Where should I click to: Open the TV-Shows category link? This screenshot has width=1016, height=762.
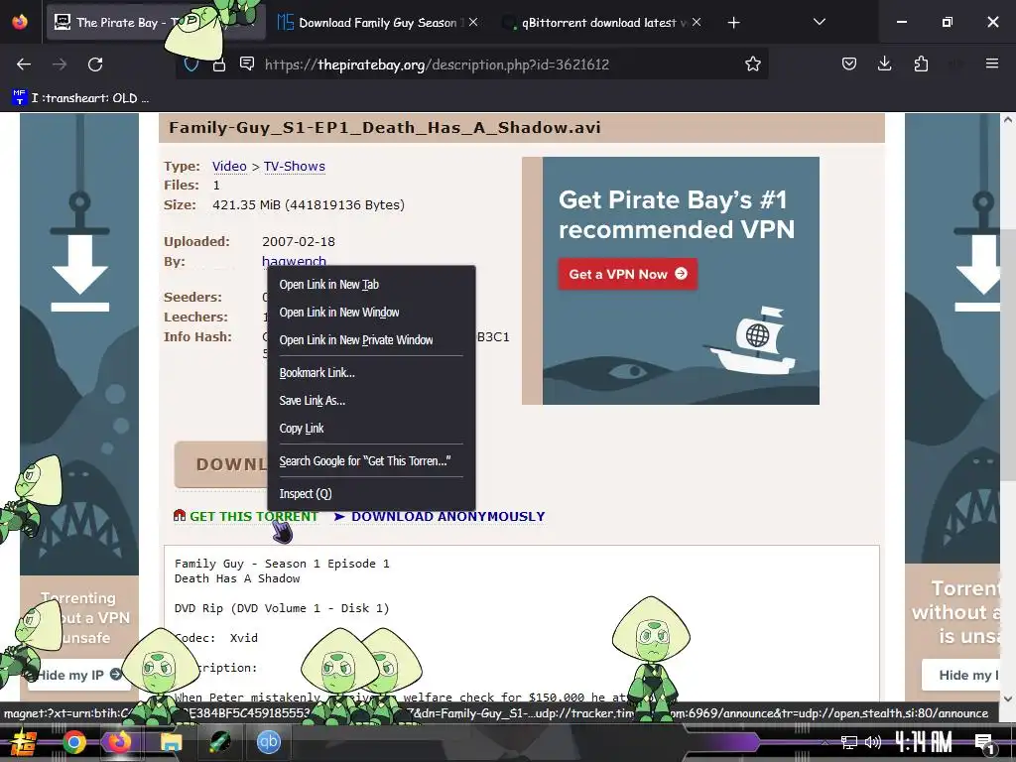pos(294,166)
